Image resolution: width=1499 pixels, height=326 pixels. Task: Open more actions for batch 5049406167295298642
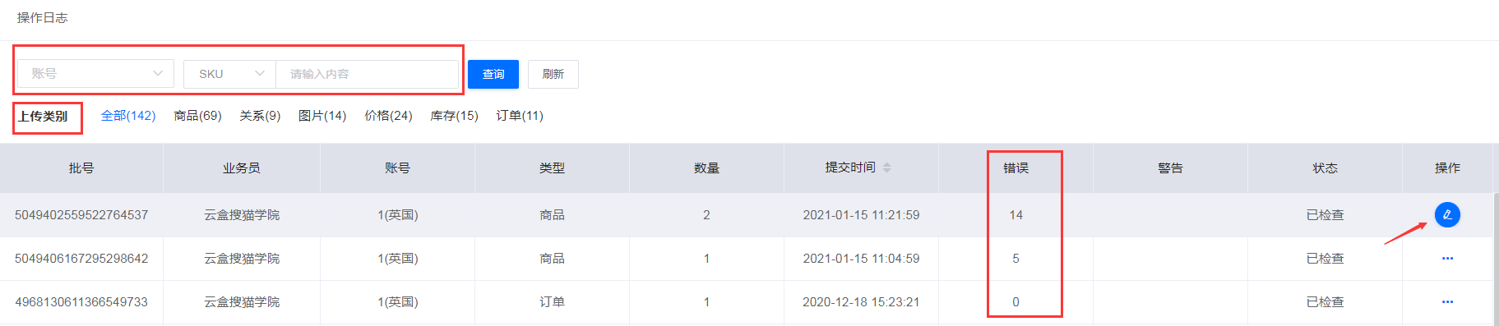point(1447,259)
